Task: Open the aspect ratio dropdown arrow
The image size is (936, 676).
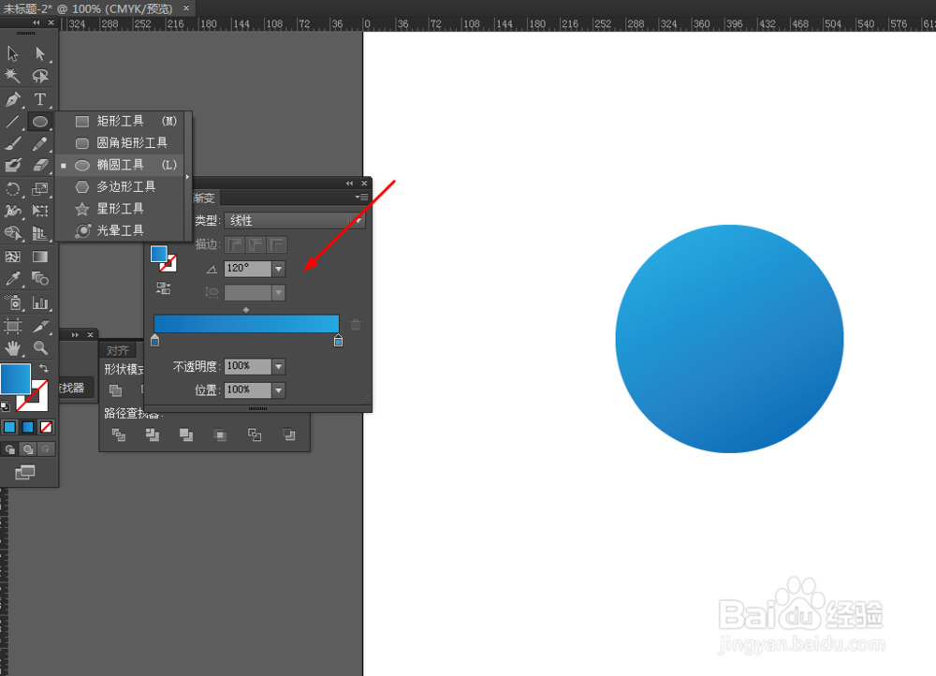Action: [279, 293]
